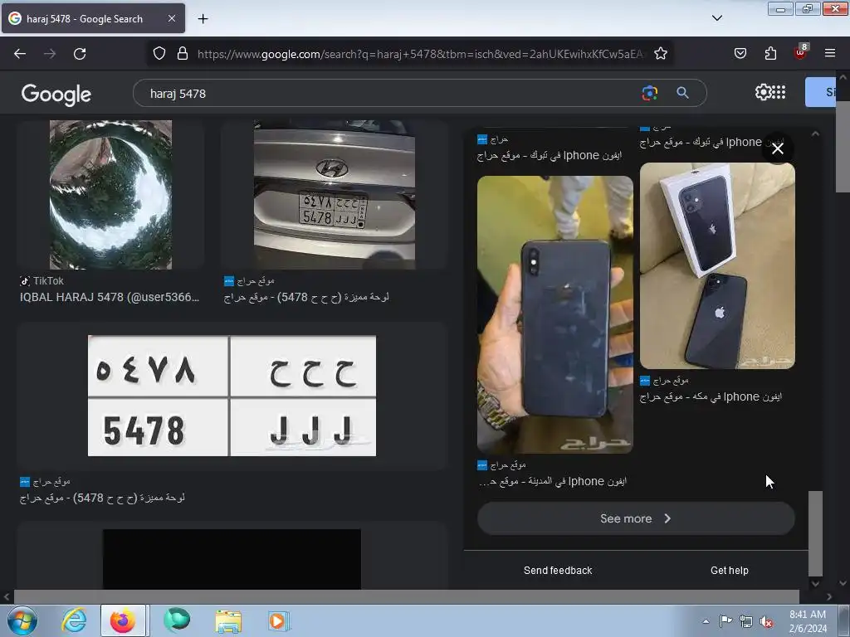Open Google apps grid
This screenshot has height=637, width=850.
coord(779,93)
